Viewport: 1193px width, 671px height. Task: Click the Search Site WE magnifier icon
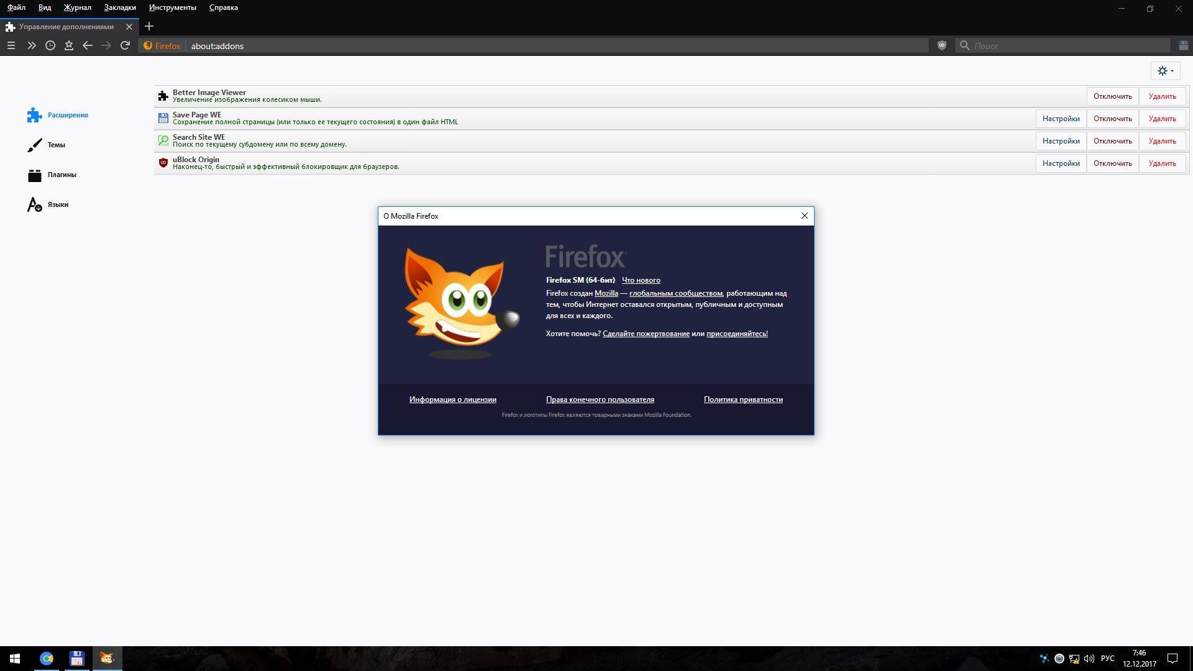[x=163, y=140]
